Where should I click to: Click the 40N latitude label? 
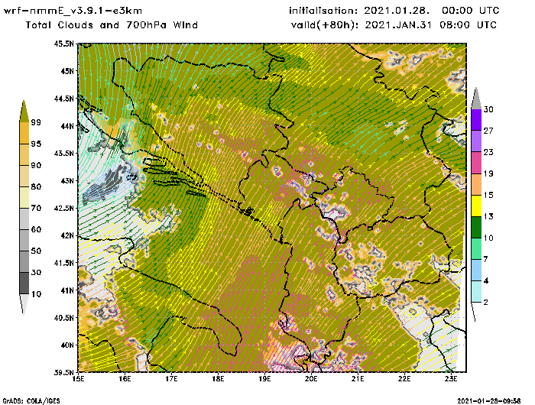click(x=67, y=345)
